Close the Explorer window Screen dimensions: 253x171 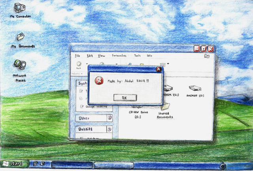(211, 49)
